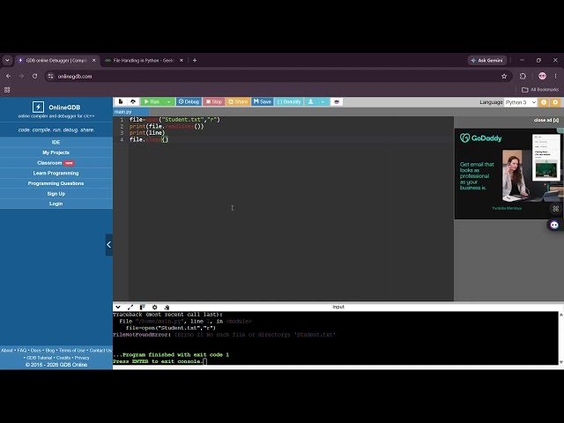Image resolution: width=564 pixels, height=423 pixels.
Task: Click line 3 print(line) in editor
Action: pyautogui.click(x=147, y=133)
